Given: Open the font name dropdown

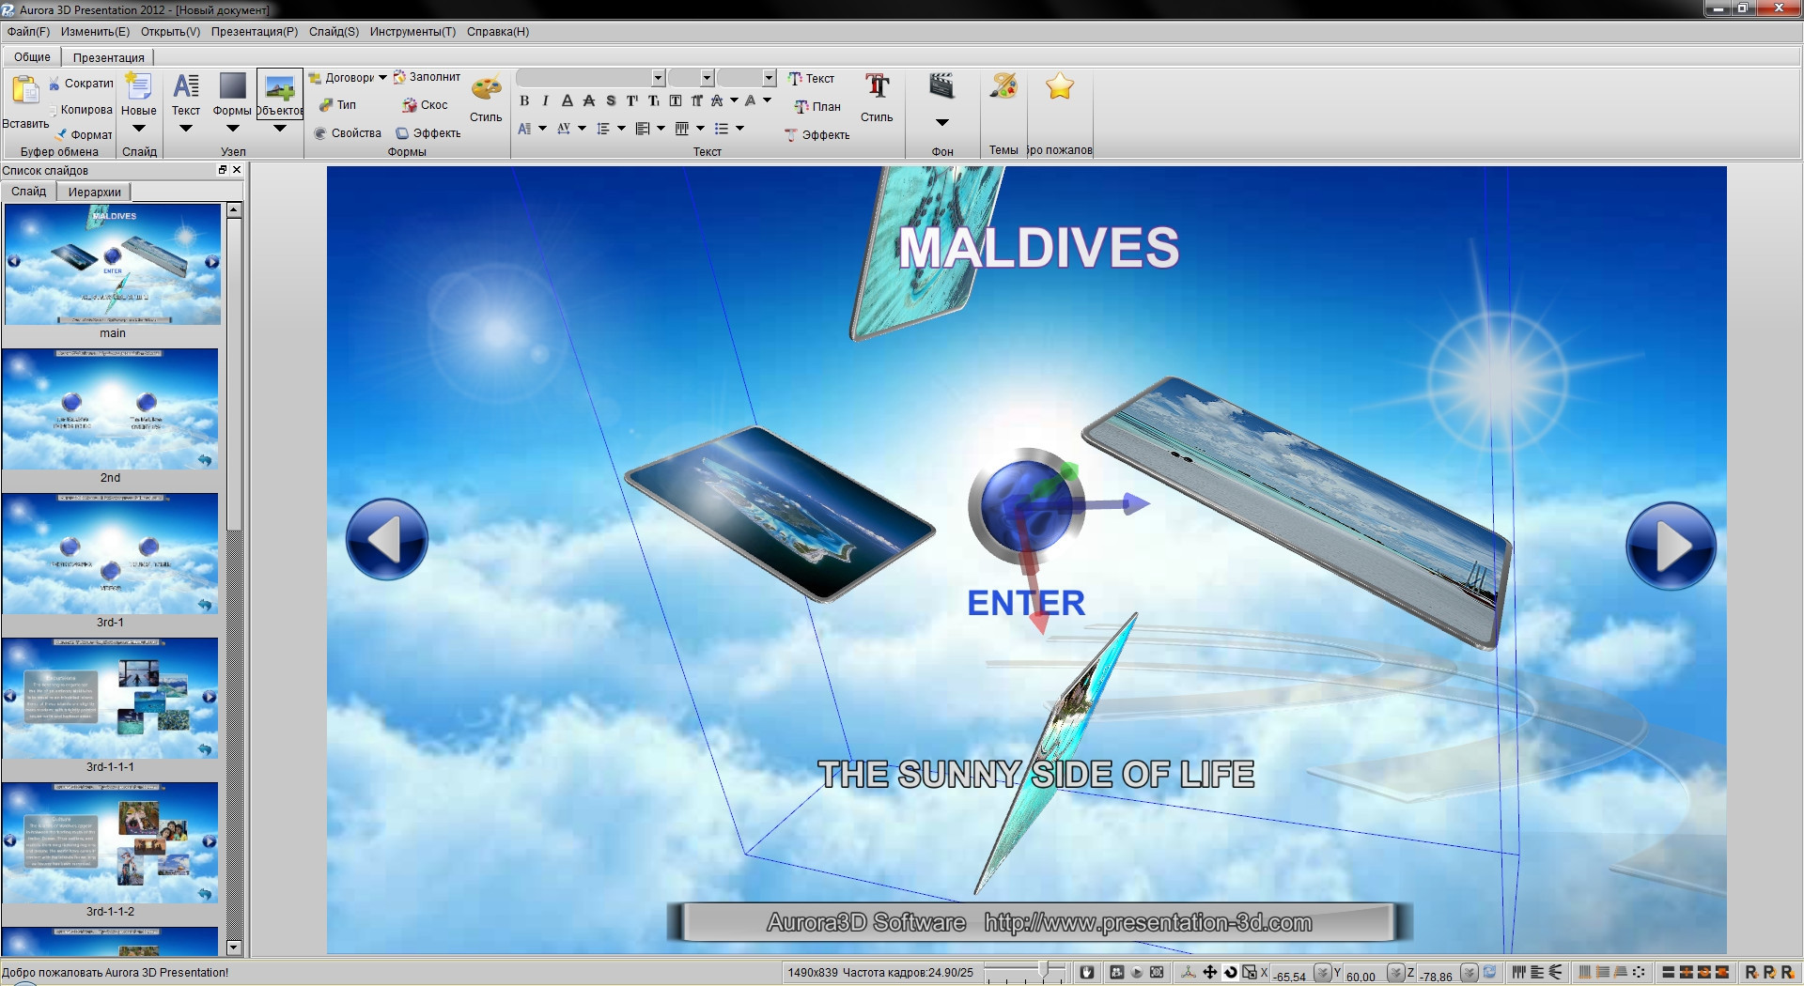Looking at the screenshot, I should click(x=658, y=78).
